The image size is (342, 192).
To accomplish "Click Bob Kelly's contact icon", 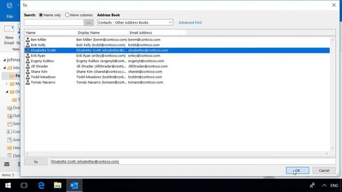I will point(28,45).
